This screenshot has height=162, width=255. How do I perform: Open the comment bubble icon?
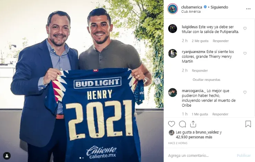(x=183, y=124)
